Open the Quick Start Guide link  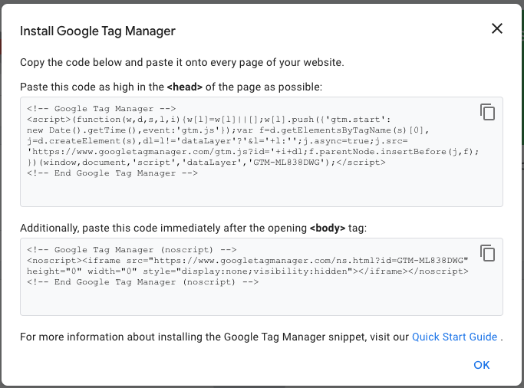[x=454, y=337]
